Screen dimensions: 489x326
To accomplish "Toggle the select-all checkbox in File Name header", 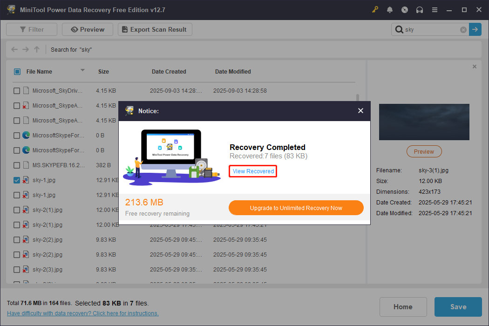I will coord(17,71).
